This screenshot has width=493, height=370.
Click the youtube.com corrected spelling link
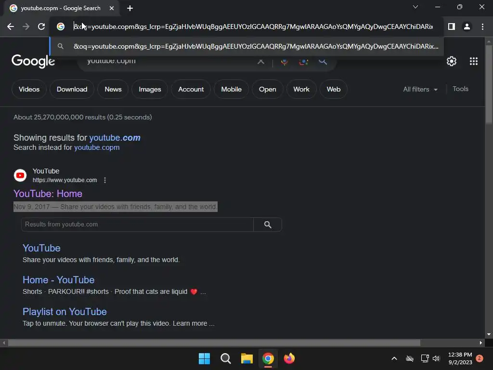pyautogui.click(x=115, y=138)
